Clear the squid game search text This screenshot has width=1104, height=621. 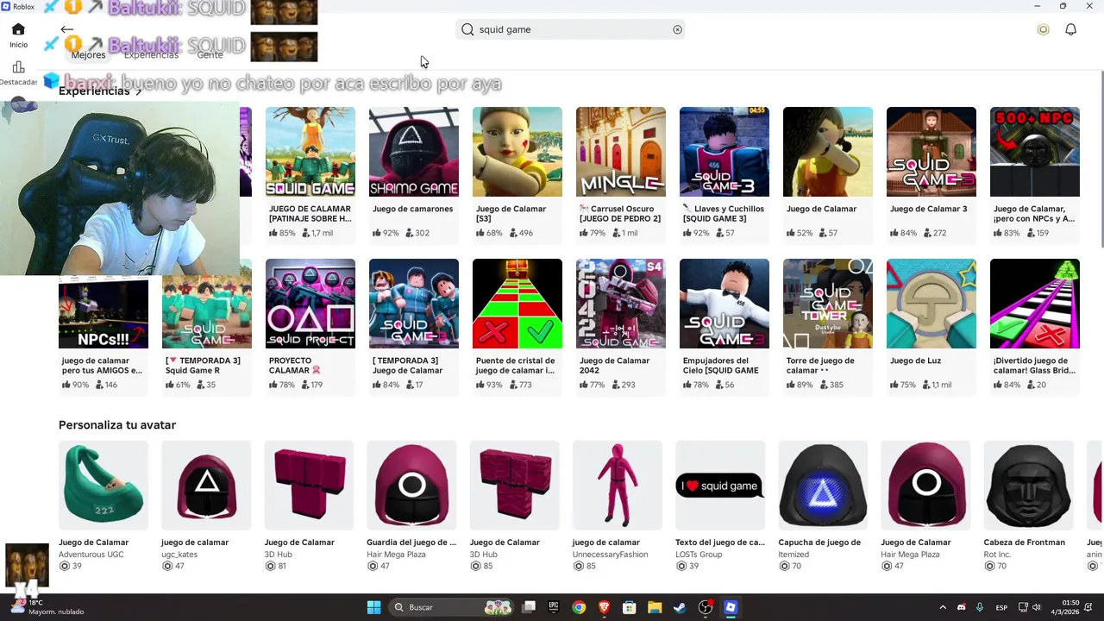[677, 29]
